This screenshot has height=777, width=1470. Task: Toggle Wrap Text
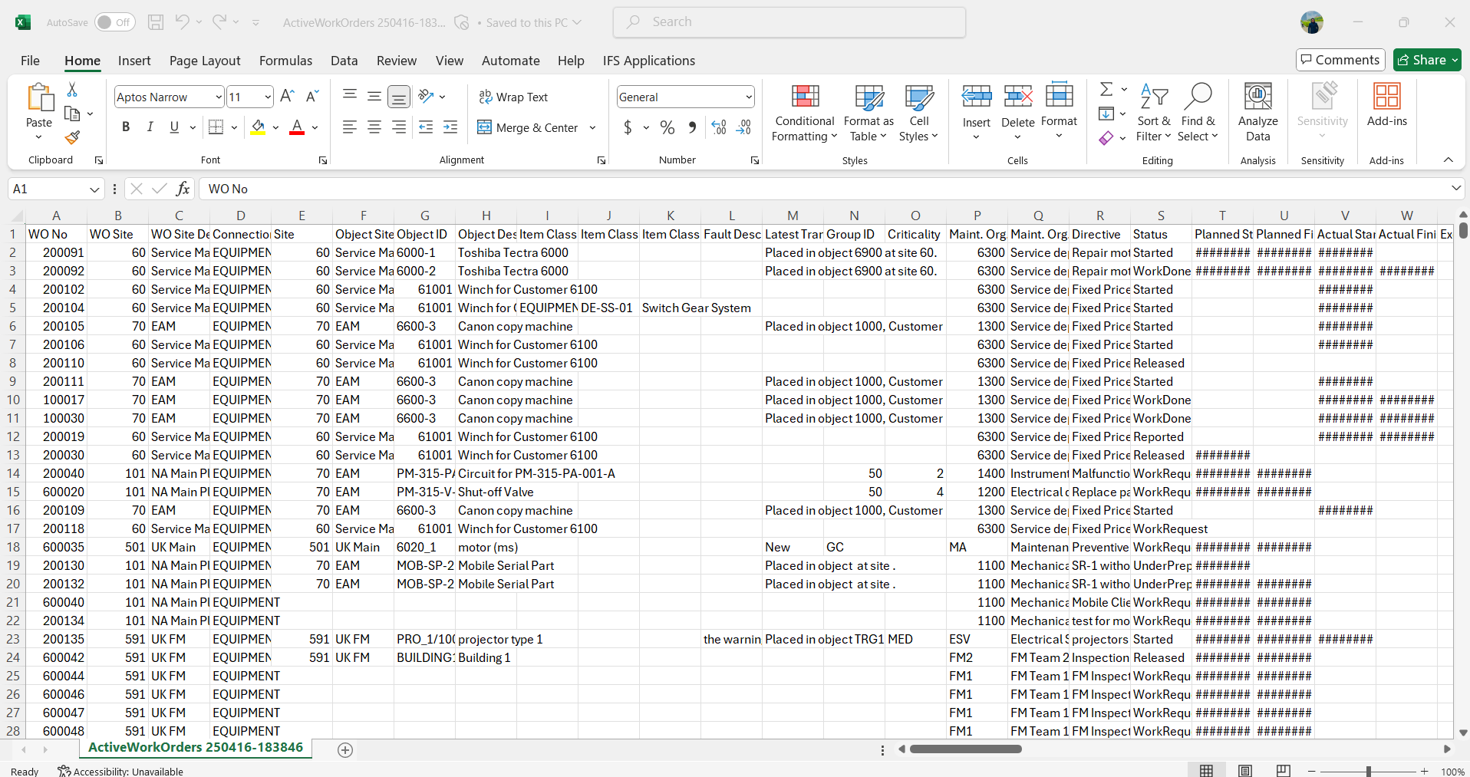[x=513, y=97]
